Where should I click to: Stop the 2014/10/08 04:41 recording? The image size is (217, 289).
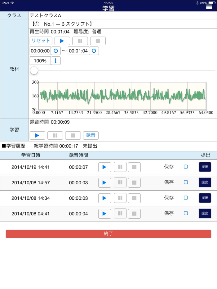click(134, 214)
